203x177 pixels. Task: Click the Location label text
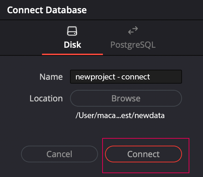[x=46, y=99]
